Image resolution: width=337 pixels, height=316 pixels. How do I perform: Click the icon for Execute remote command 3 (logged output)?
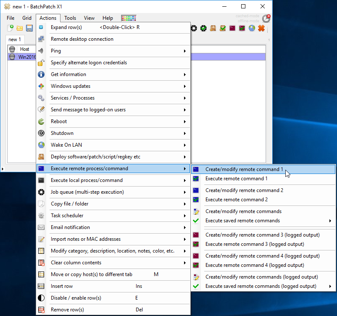tap(196, 244)
